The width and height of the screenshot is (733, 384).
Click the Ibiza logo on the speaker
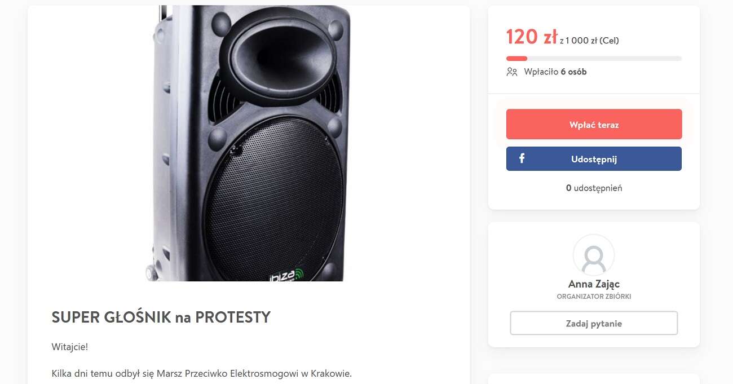285,275
